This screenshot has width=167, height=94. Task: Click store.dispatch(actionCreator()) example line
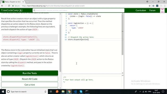[20, 37]
